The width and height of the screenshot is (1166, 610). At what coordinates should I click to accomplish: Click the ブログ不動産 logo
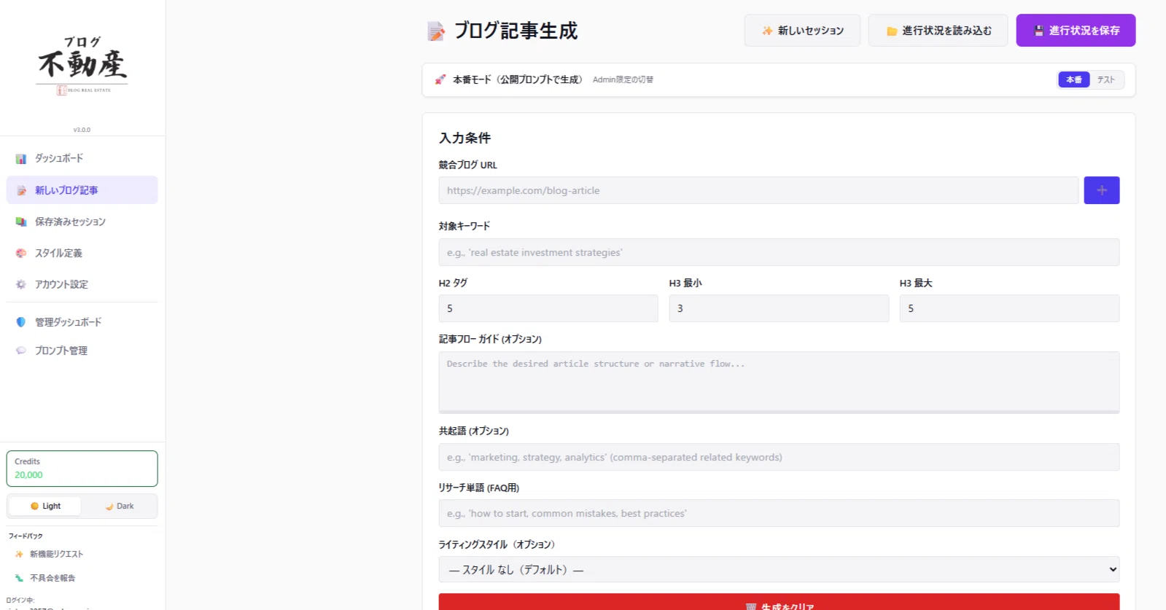82,66
